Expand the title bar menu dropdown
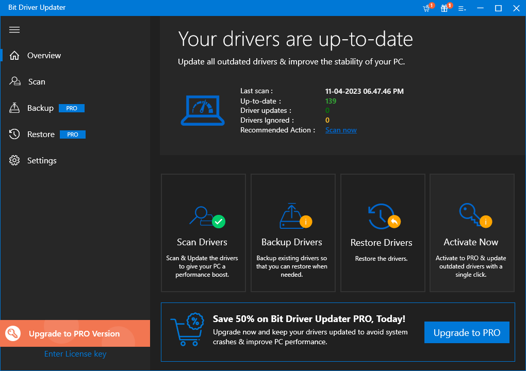526x371 pixels. click(x=462, y=8)
